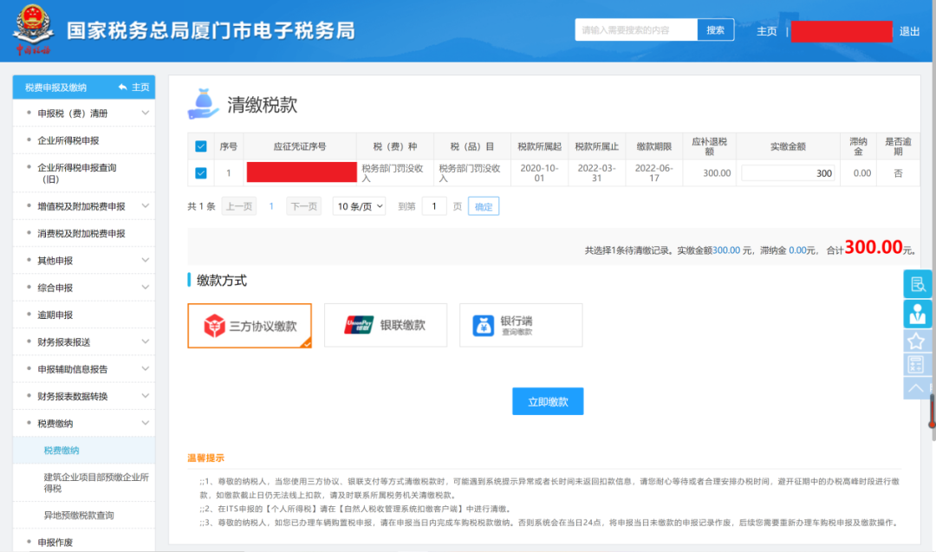Image resolution: width=936 pixels, height=552 pixels.
Task: Click the 是否逾期 cell 否
Action: [898, 173]
